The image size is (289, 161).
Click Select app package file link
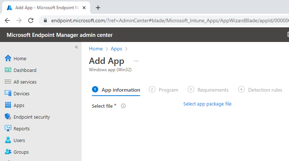point(207,104)
